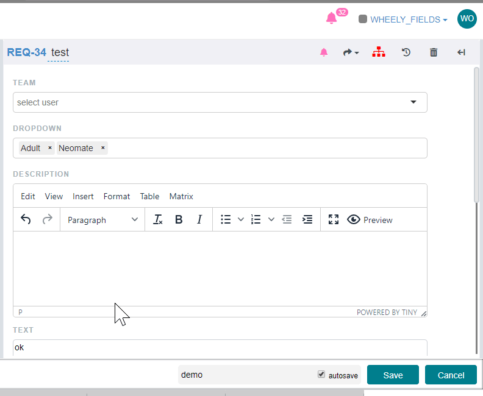Click the increase indent icon

307,219
